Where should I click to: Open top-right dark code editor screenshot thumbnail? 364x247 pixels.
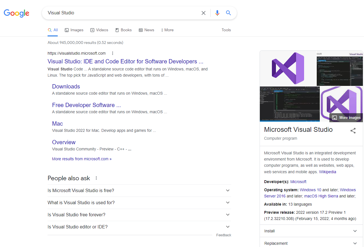point(340,68)
